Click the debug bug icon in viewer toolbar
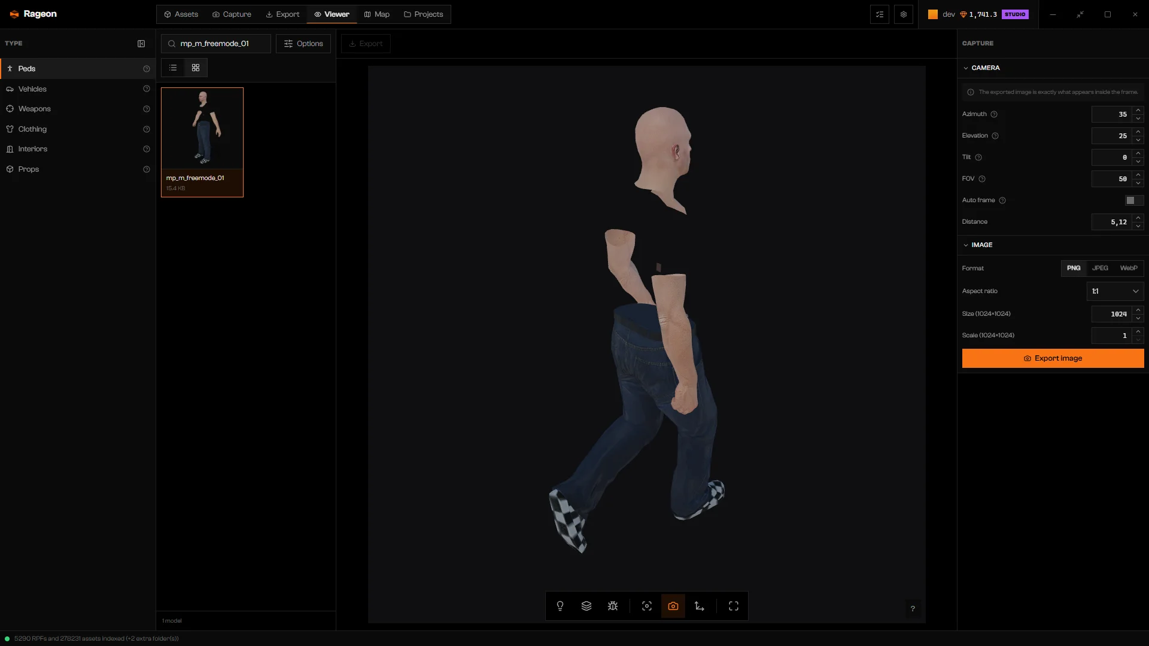The width and height of the screenshot is (1149, 646). [613, 606]
